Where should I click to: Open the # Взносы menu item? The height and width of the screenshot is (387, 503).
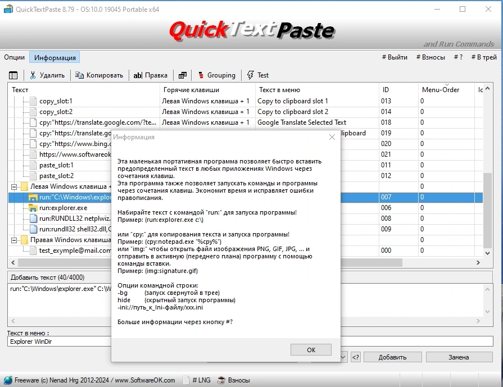431,57
